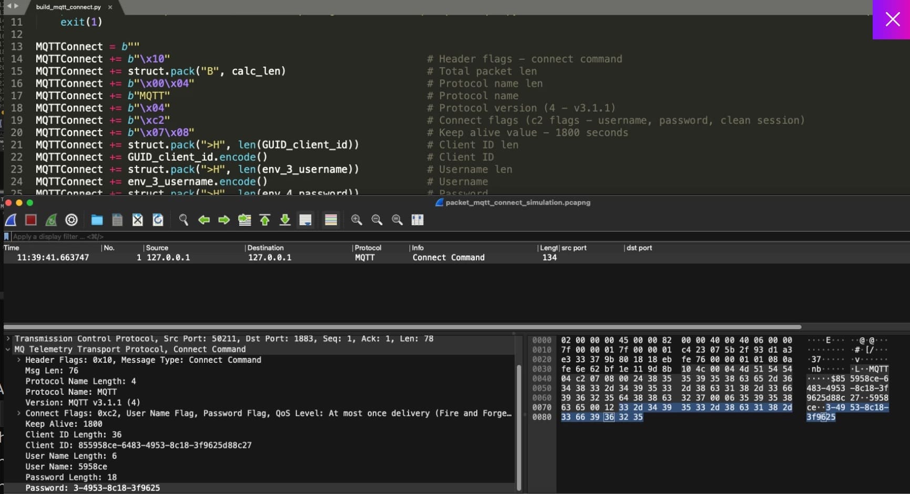The image size is (910, 494).
Task: Expand the Connect Flags 0xc2 tree node
Action: 19,414
